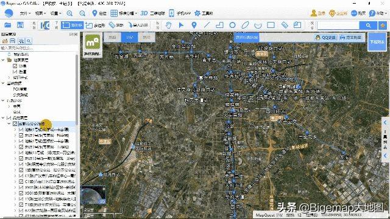Click the 3D 三维地球 button
390x219 pixels.
click(x=152, y=13)
